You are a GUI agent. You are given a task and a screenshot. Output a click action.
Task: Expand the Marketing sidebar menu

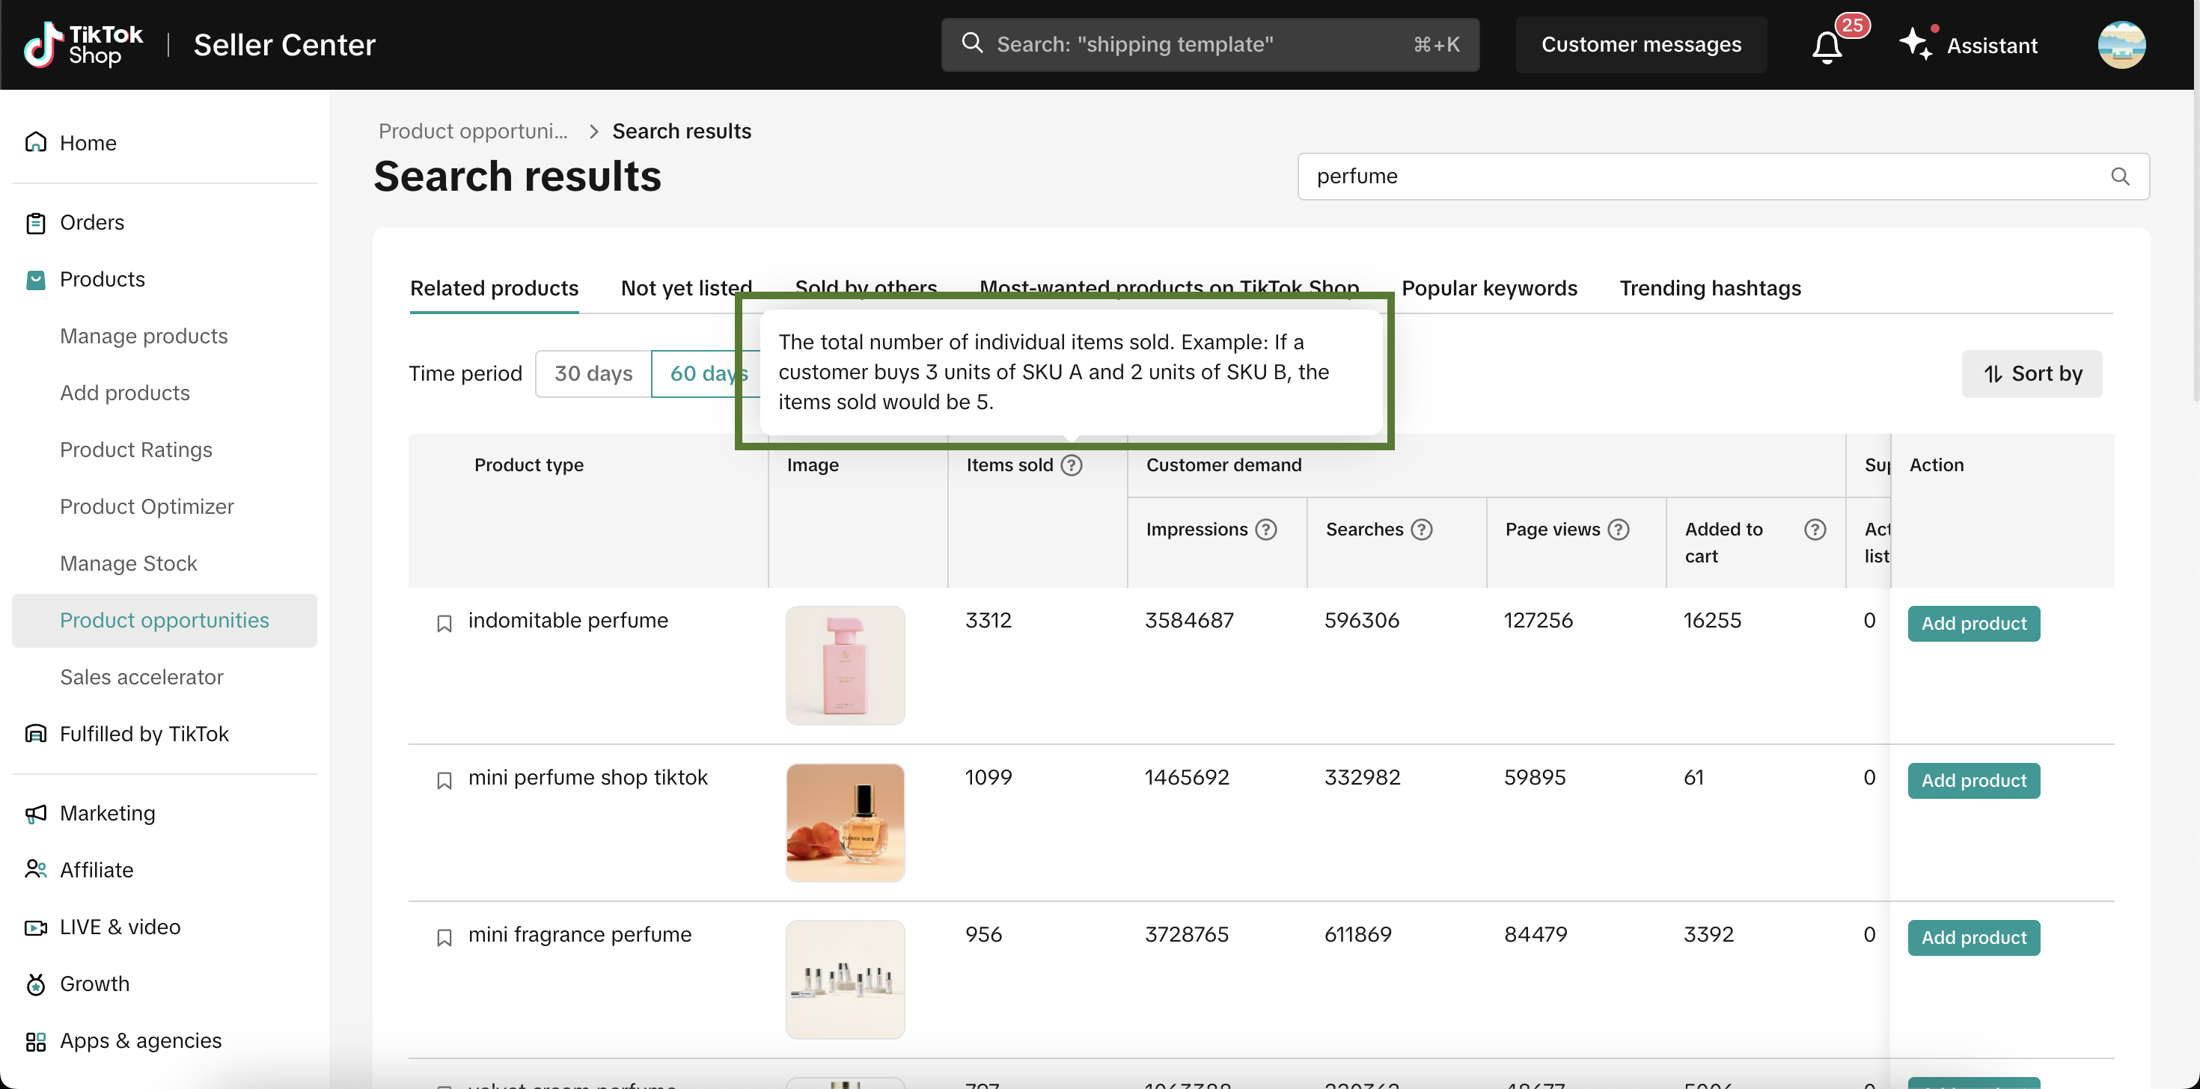(x=108, y=813)
